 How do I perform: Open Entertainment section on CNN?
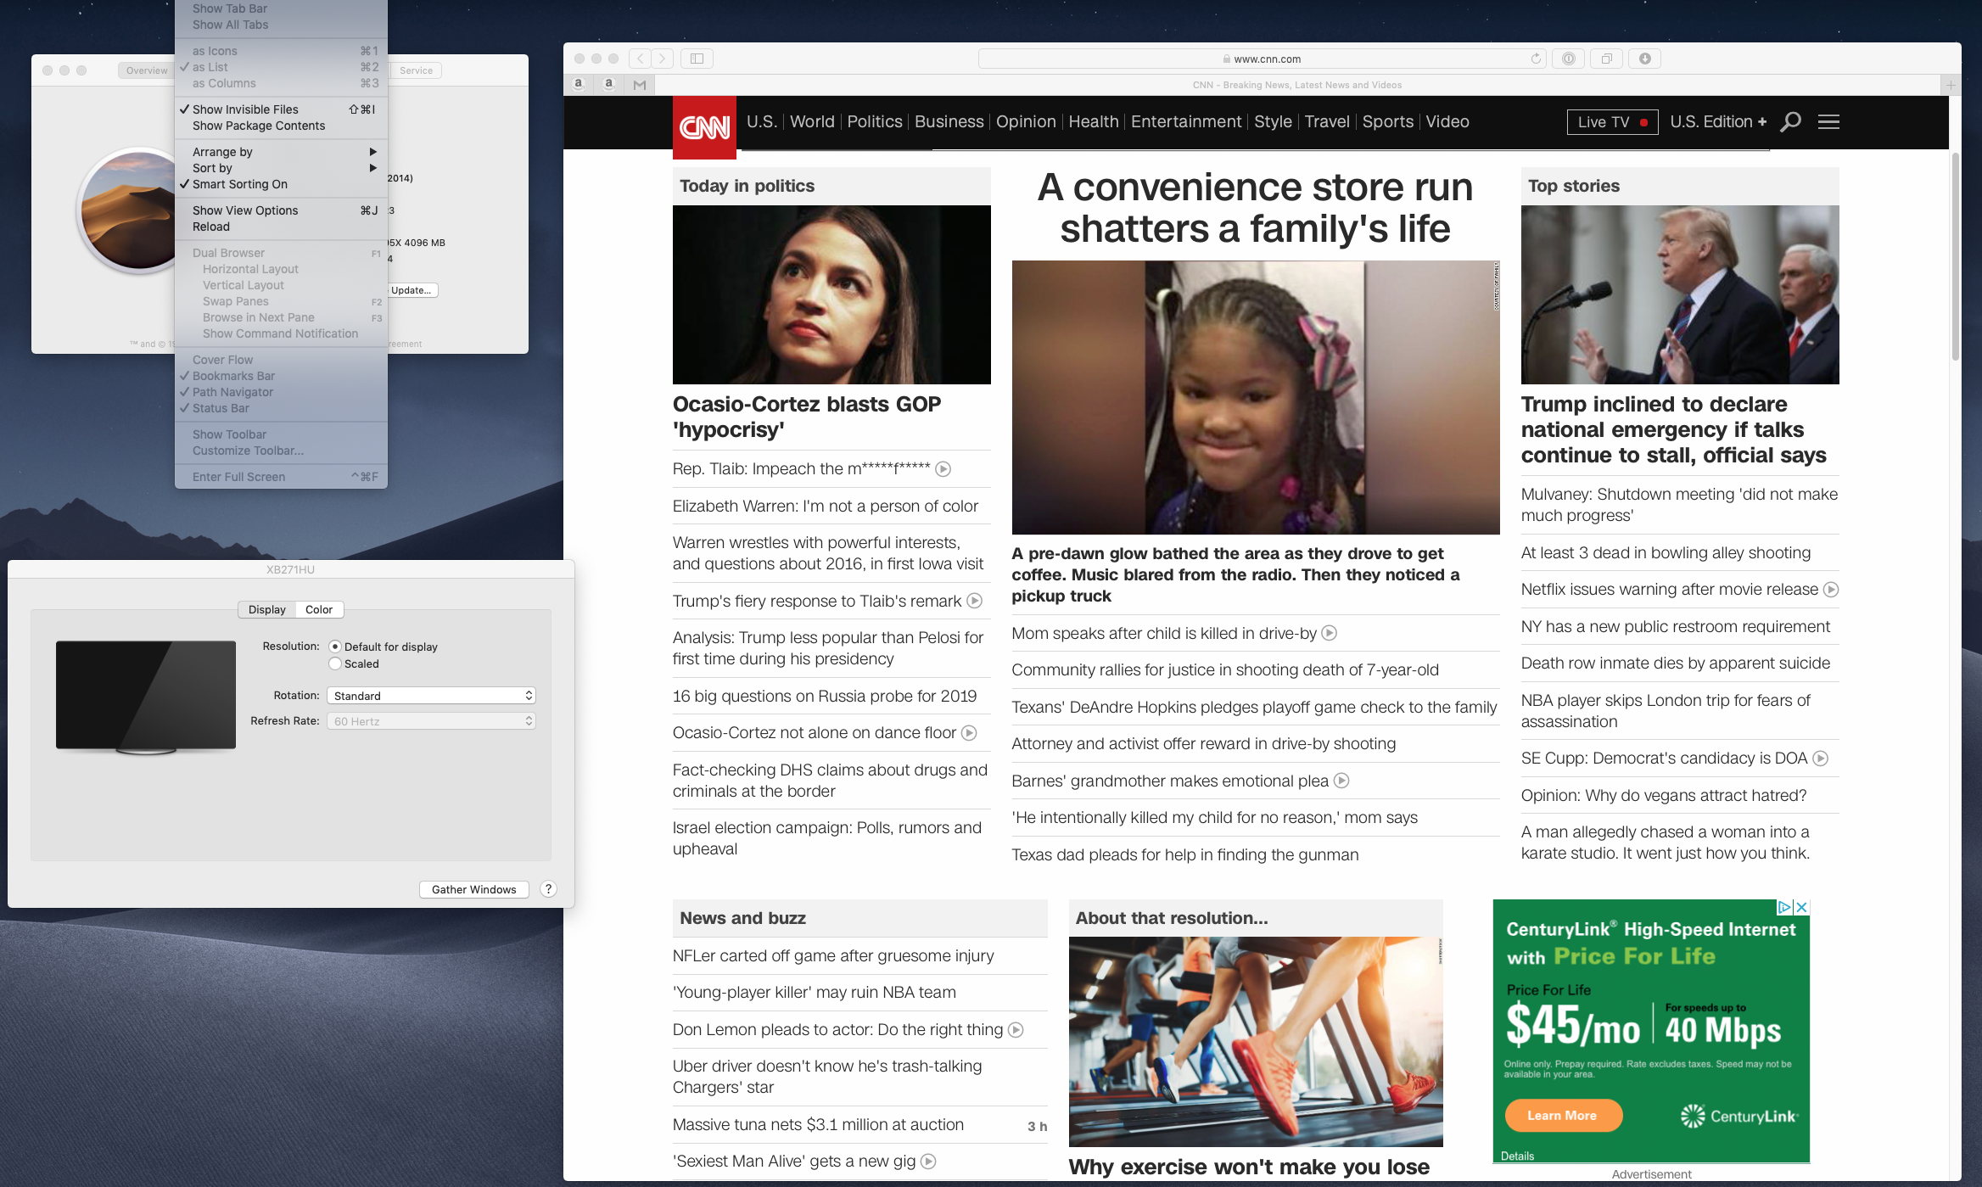coord(1185,122)
